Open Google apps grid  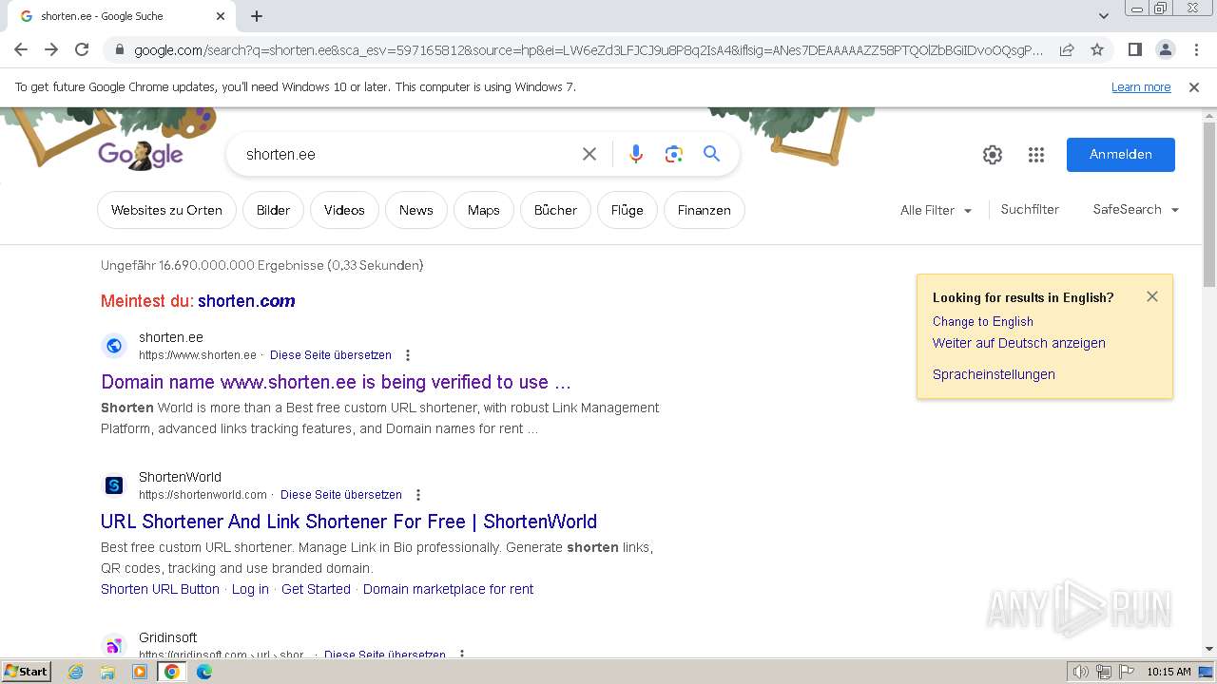coord(1036,155)
